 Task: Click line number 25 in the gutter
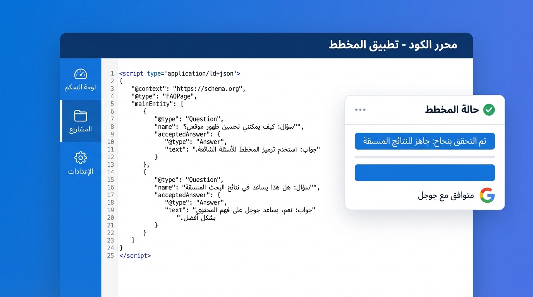(x=110, y=256)
